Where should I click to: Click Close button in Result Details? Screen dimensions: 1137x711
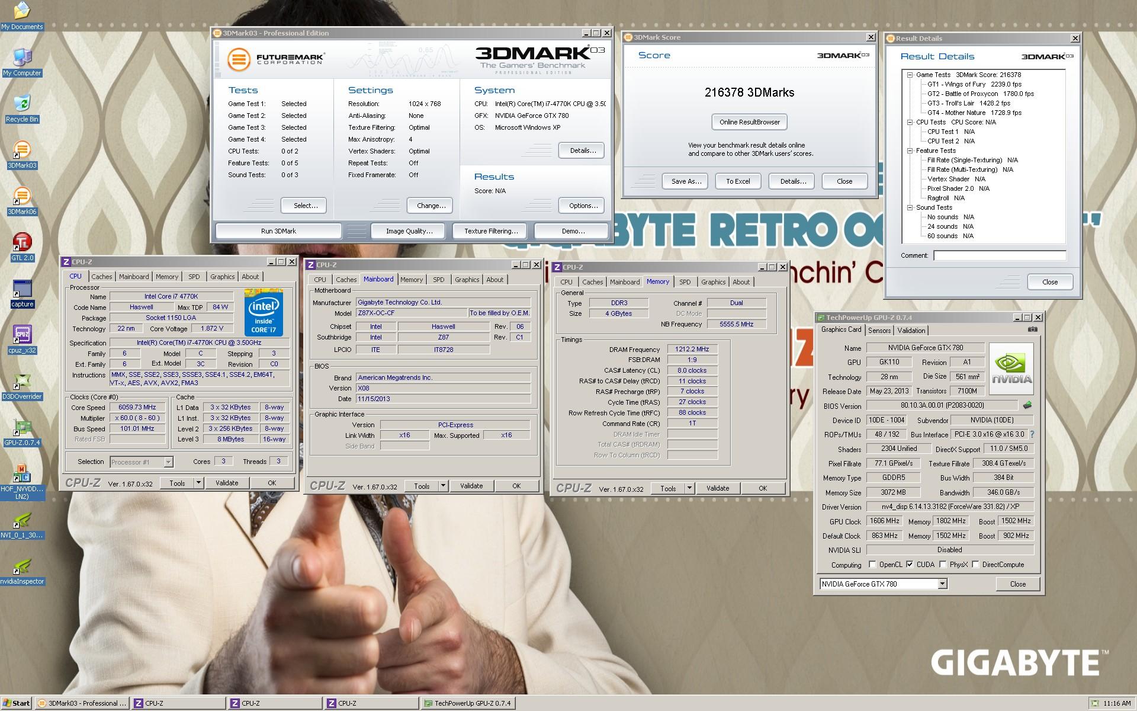pos(1050,282)
